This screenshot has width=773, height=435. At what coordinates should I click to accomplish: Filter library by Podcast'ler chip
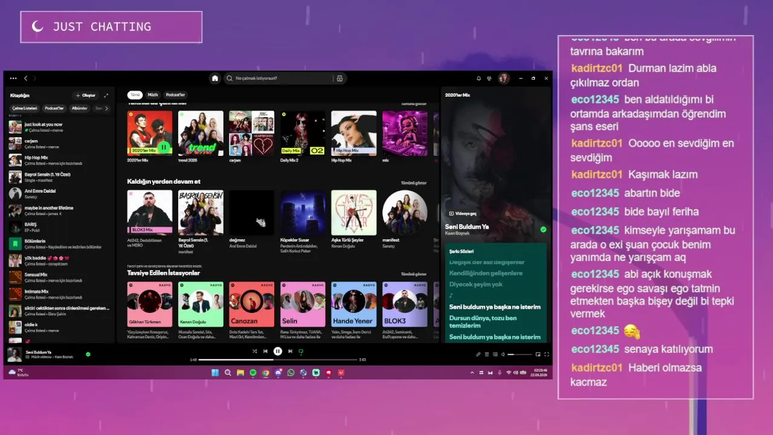pos(54,108)
